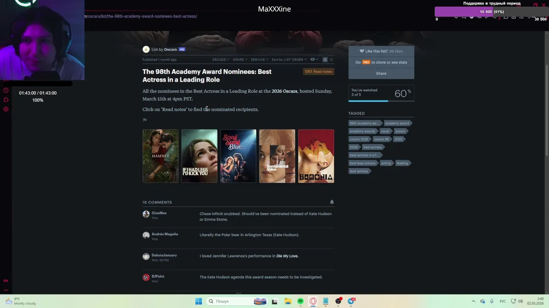Screen dimensions: 549x308
Task: Open the Windows Start menu
Action: [x=199, y=301]
